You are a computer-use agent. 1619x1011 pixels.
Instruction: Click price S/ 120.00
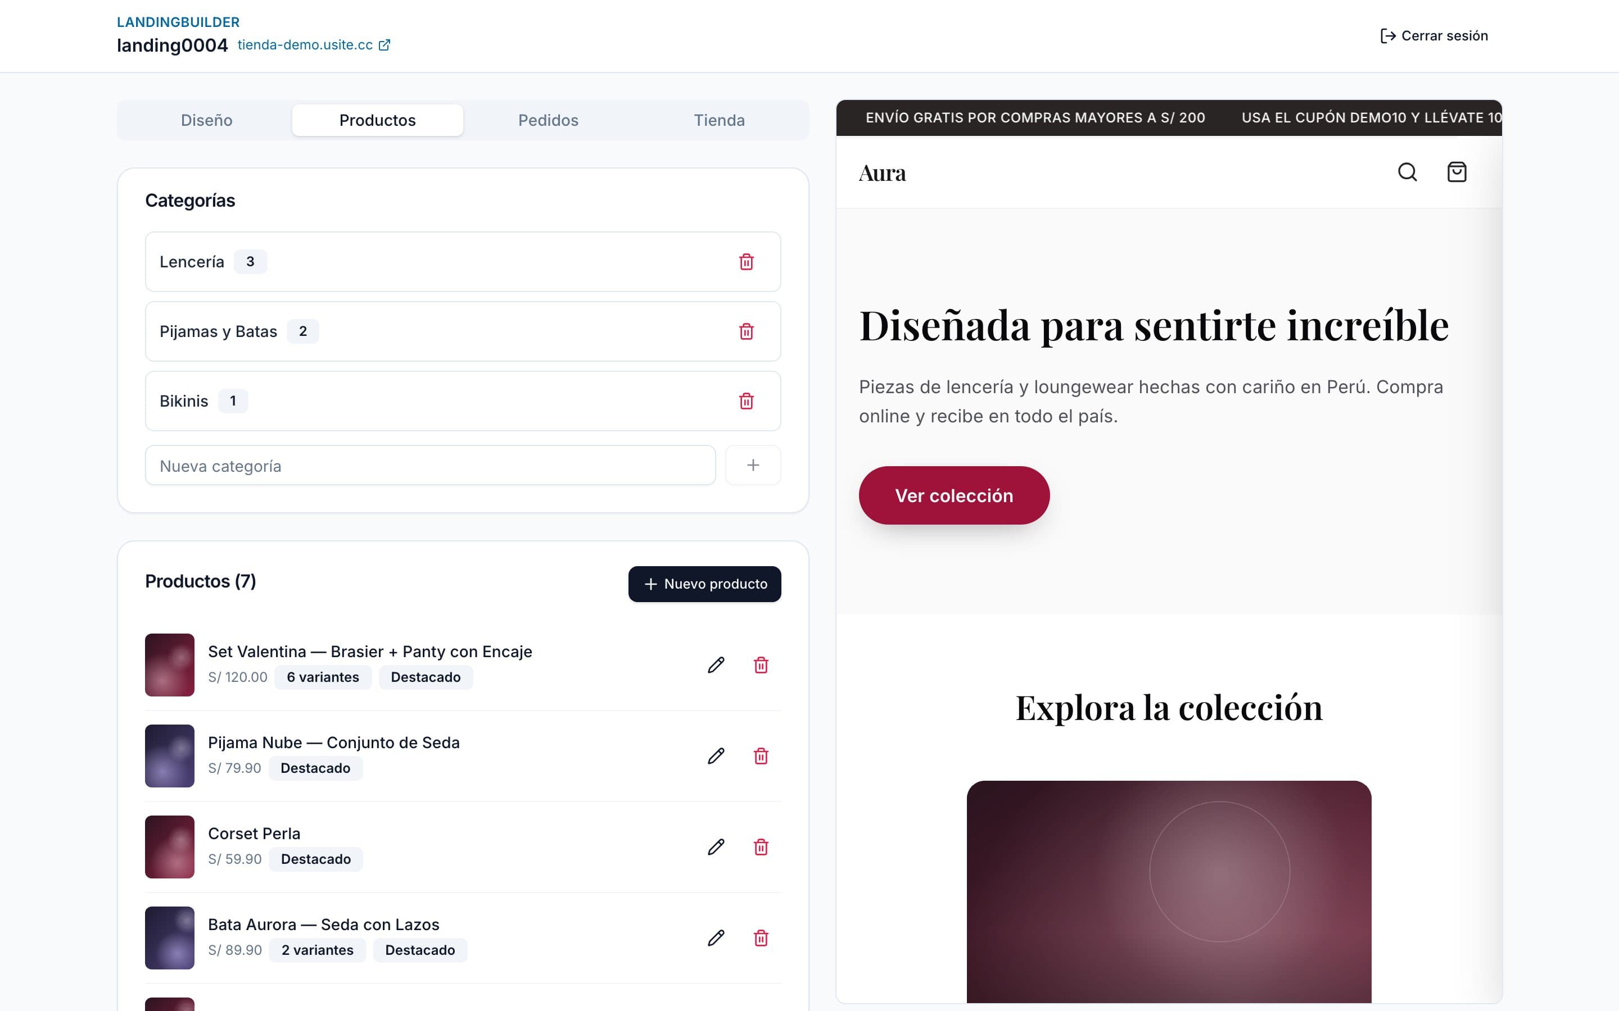click(237, 677)
